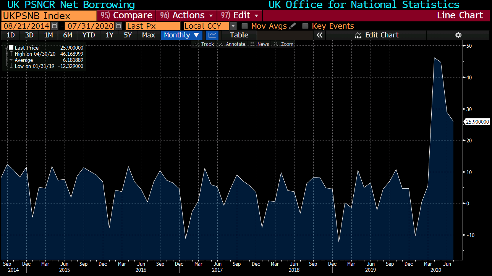This screenshot has width=492, height=276.
Task: Enable the Mov Avgs checkbox
Action: click(x=245, y=26)
